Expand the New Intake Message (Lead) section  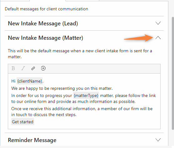pos(158,23)
